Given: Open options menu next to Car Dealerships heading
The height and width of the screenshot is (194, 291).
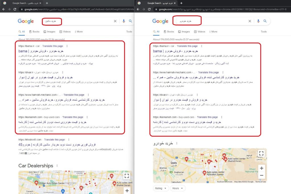Looking at the screenshot, I should [57, 166].
